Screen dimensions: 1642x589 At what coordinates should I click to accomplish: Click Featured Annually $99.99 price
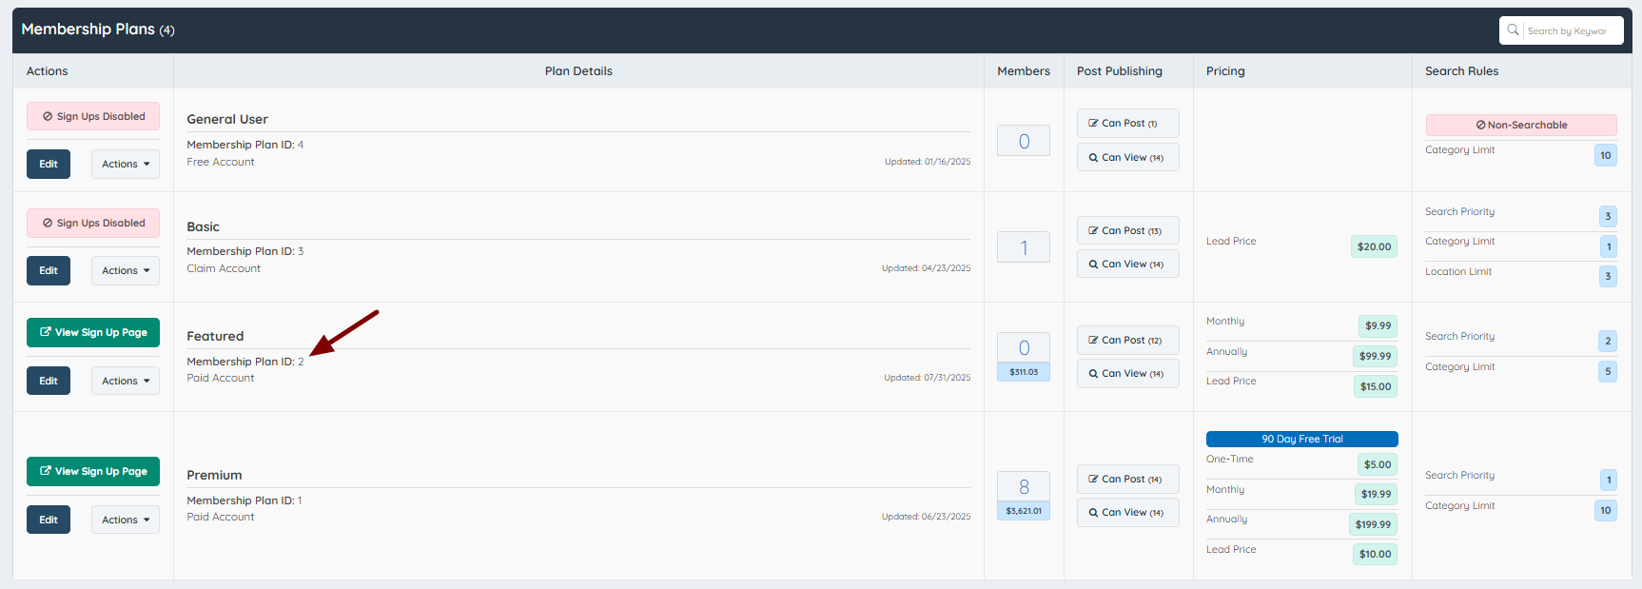(x=1376, y=356)
